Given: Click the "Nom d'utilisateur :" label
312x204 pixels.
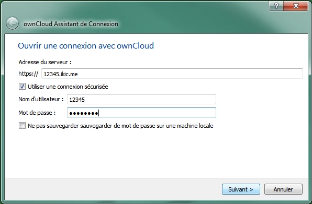Looking at the screenshot, I should click(x=41, y=99).
